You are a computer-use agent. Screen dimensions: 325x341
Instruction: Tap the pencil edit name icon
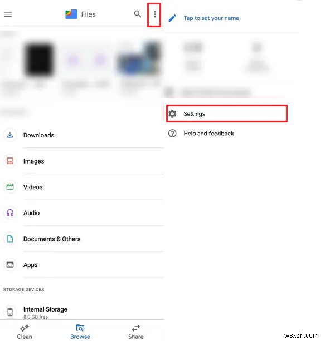coord(172,18)
